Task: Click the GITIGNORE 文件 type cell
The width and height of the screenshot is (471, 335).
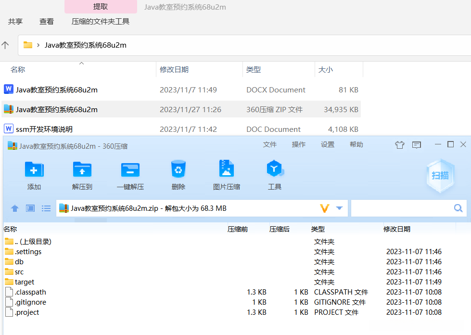Action: click(x=340, y=302)
